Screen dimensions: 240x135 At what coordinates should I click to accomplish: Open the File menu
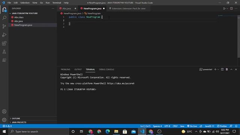(x=9, y=3)
